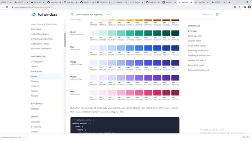Open Variants sidebar link
Viewport: 252px width, 141px height.
click(35, 86)
